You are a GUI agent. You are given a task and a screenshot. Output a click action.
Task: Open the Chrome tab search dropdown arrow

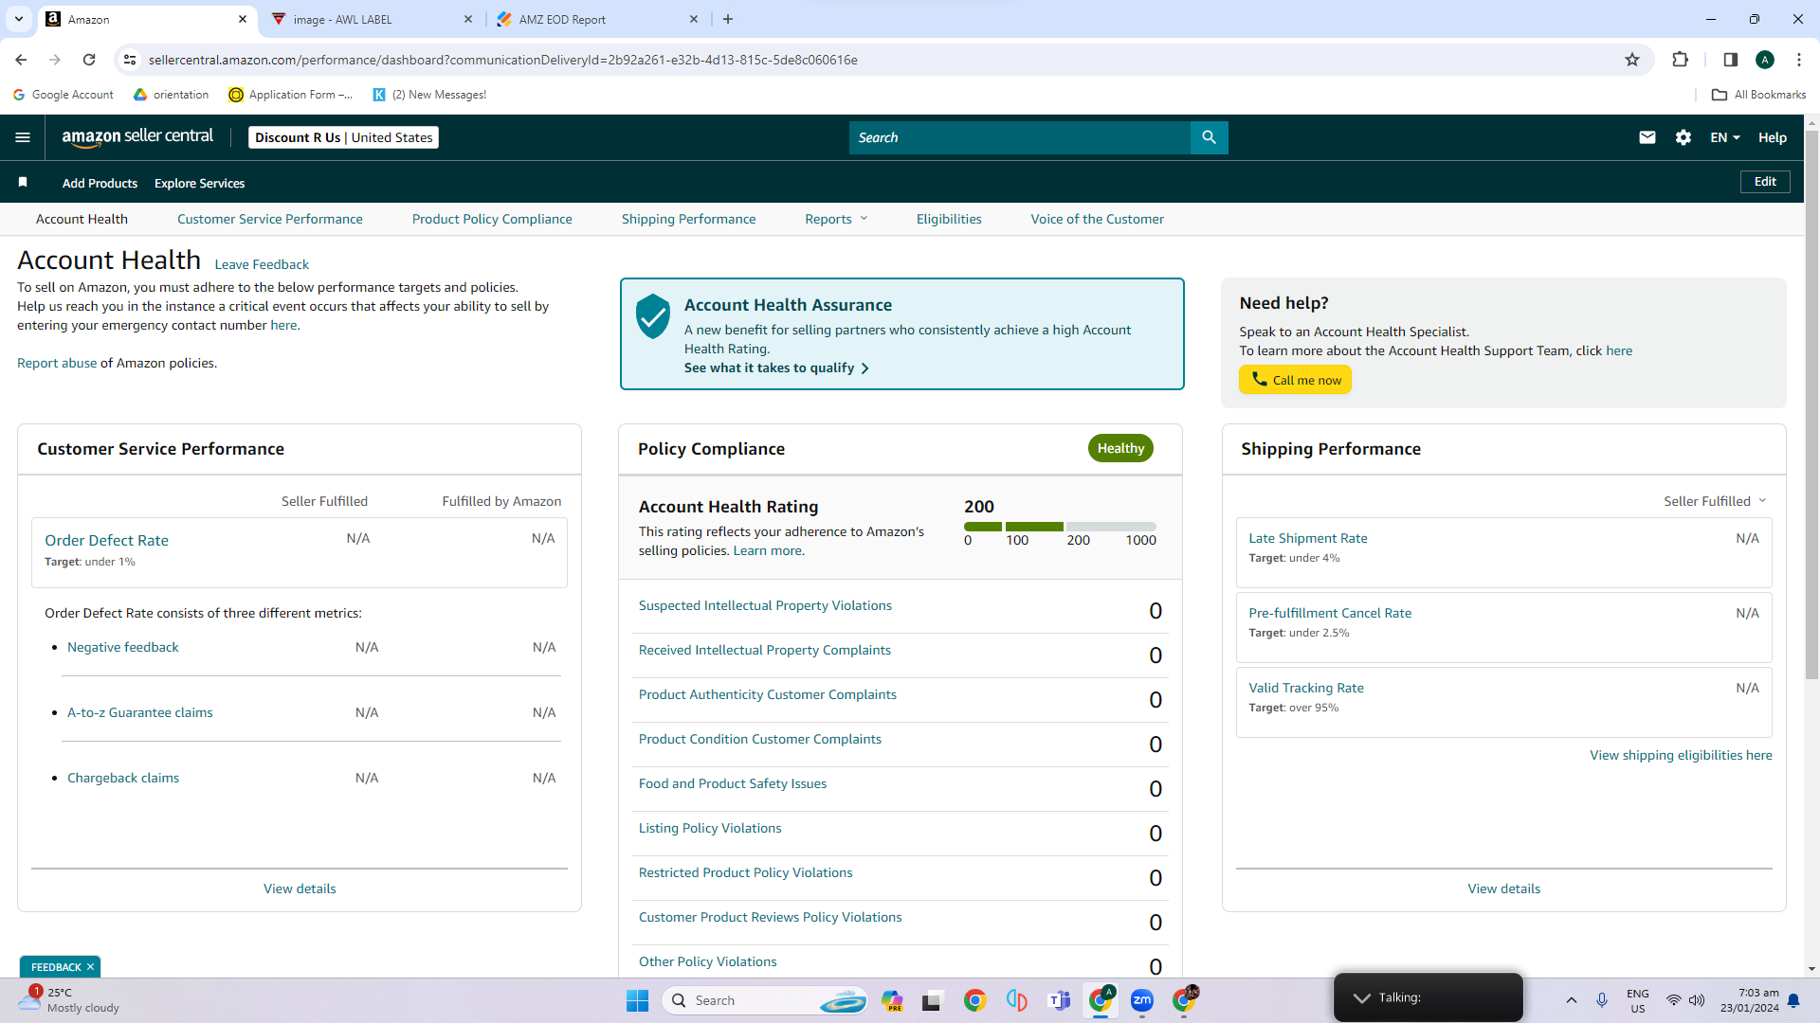click(x=19, y=19)
